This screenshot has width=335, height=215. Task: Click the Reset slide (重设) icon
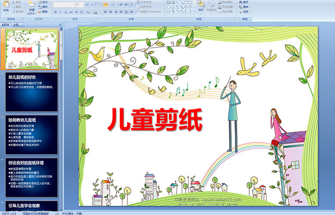point(40,7)
